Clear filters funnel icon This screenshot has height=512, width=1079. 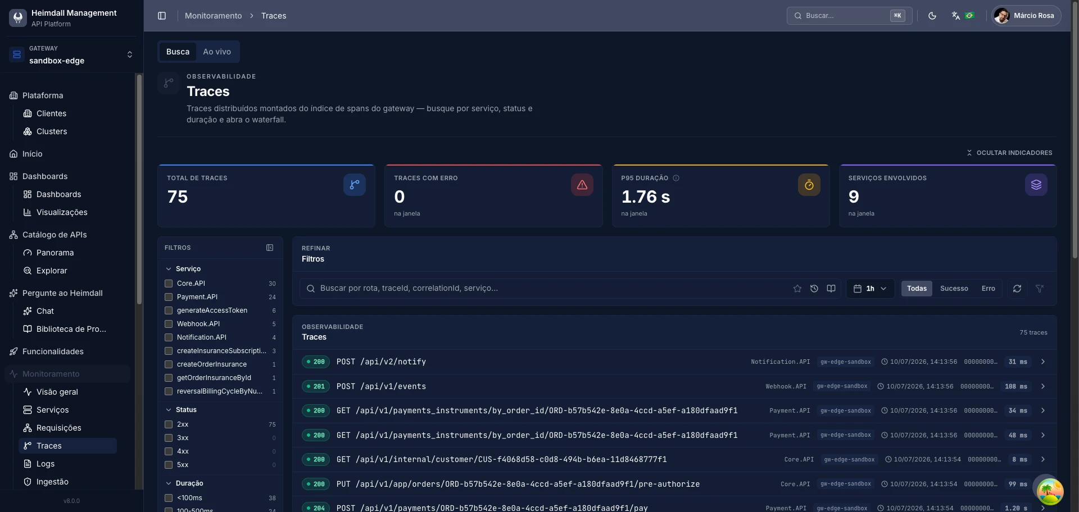coord(1040,289)
